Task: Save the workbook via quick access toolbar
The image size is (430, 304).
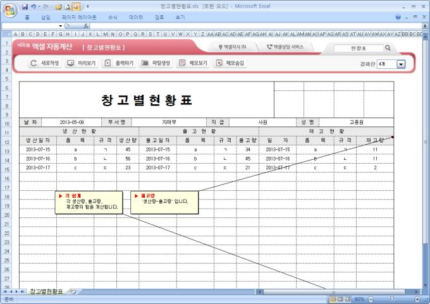Action: pos(25,6)
